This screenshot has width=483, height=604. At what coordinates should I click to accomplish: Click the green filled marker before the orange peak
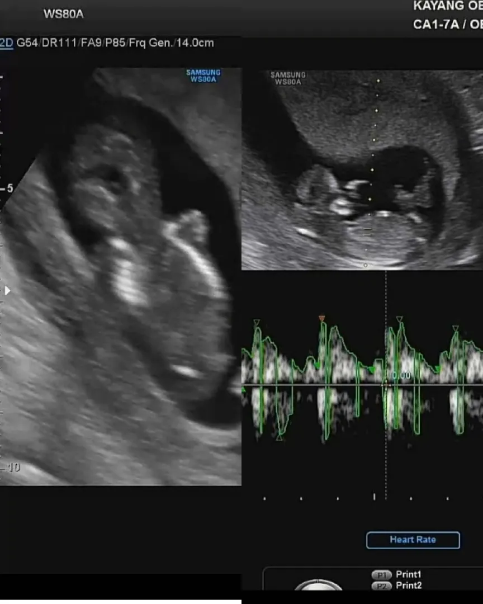[x=317, y=365]
